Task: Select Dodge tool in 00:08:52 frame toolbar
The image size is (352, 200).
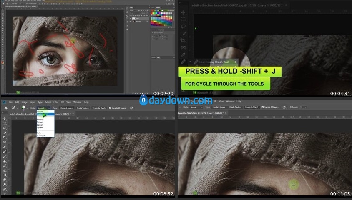Action: pyautogui.click(x=5, y=184)
